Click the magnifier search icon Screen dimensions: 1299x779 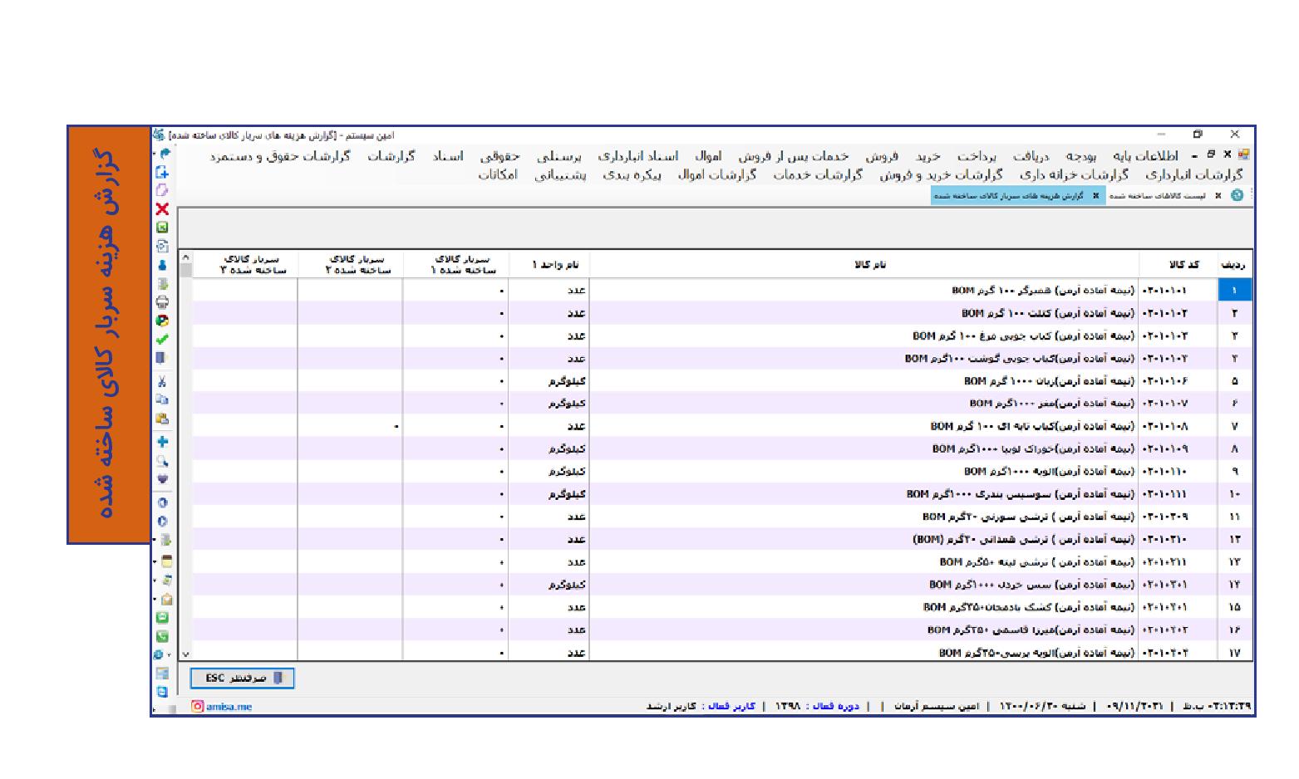pyautogui.click(x=162, y=461)
